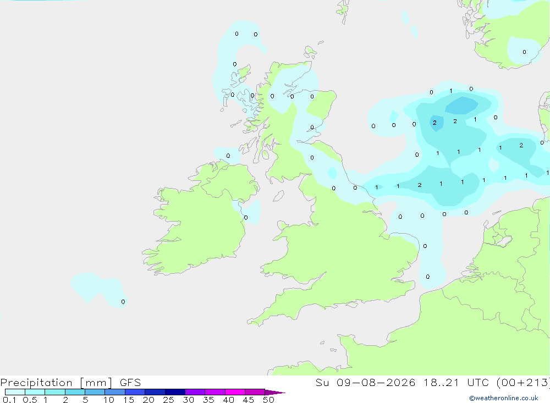Screen dimensions: 550x403
Task: Click the '(00+213)' forecast offset text
Action: click(x=523, y=383)
